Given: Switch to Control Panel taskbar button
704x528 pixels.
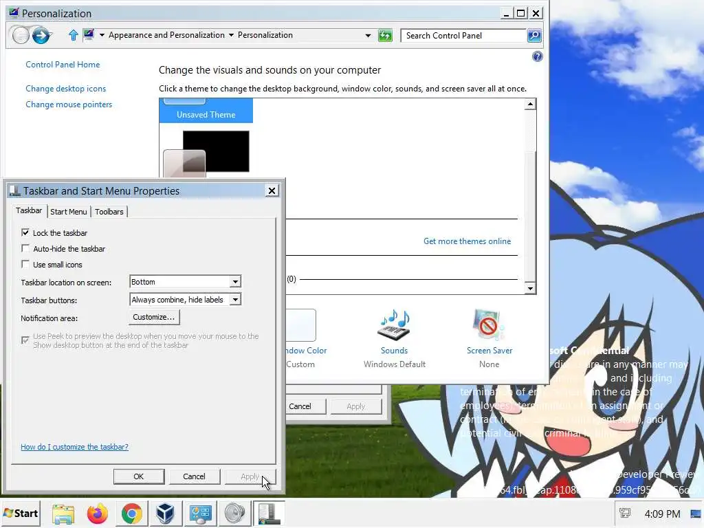Looking at the screenshot, I should pyautogui.click(x=200, y=514).
